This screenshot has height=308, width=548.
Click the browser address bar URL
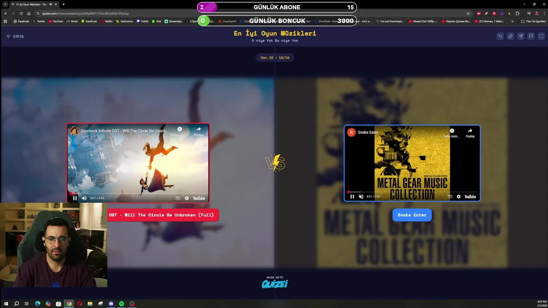(x=86, y=13)
